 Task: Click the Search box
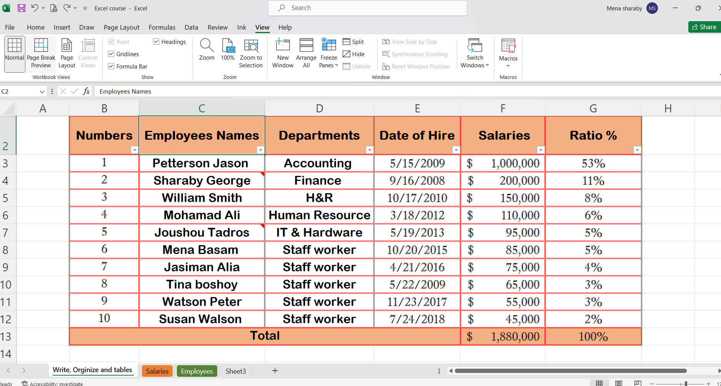[368, 8]
